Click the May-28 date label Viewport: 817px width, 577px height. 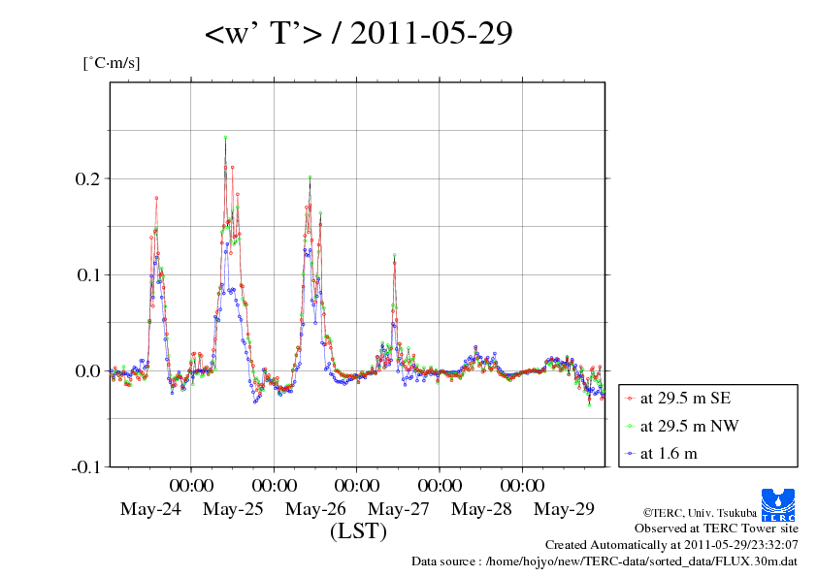click(481, 508)
